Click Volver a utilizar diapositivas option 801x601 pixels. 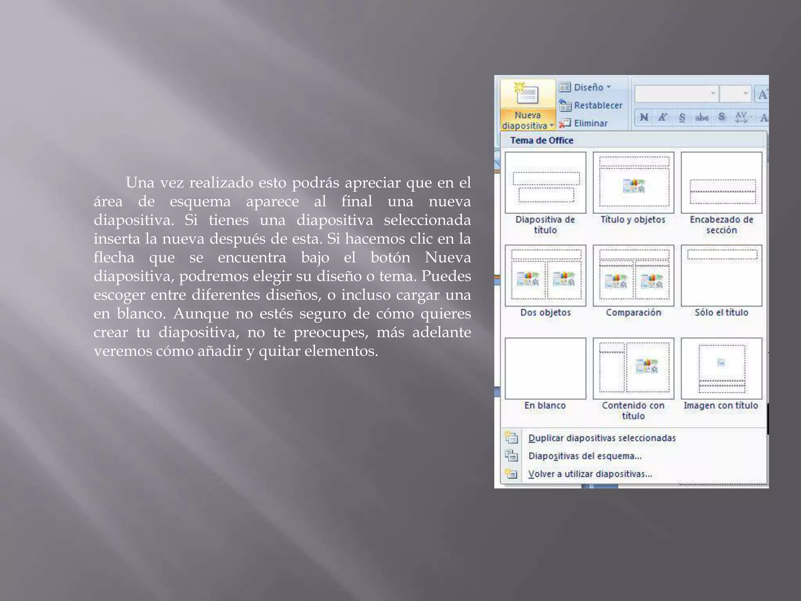590,474
